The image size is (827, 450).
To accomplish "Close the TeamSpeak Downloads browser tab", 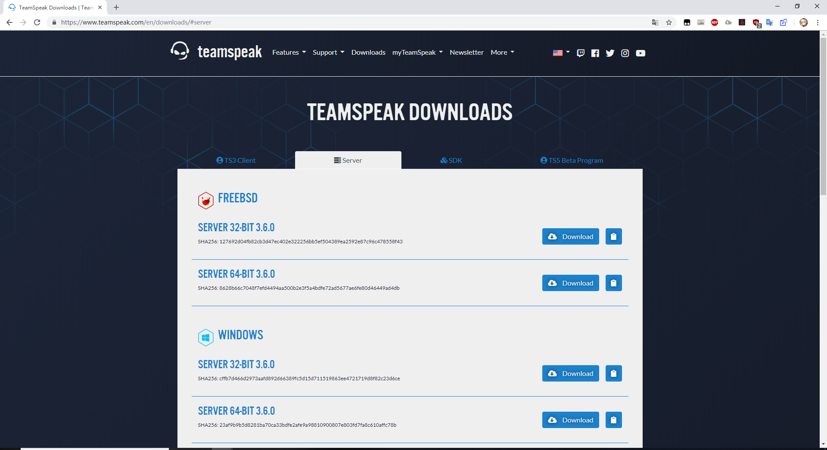I will point(100,7).
